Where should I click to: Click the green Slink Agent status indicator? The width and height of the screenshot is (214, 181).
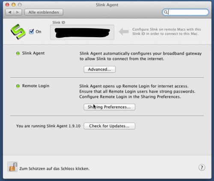(18, 53)
